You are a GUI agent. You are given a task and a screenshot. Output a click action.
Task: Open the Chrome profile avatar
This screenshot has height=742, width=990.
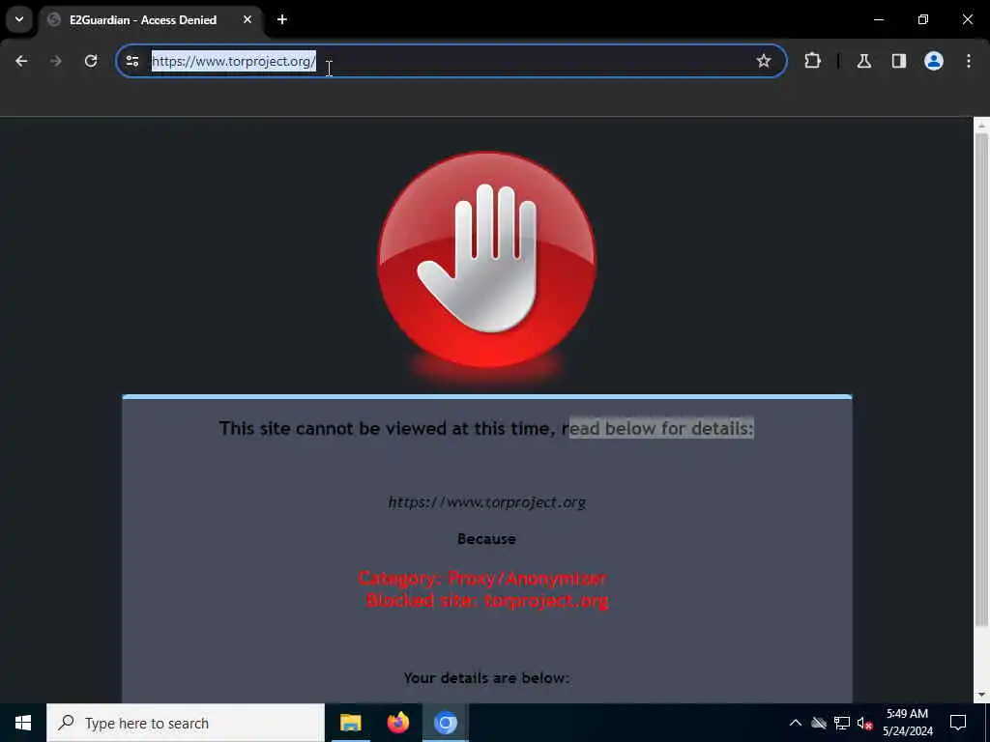(934, 61)
